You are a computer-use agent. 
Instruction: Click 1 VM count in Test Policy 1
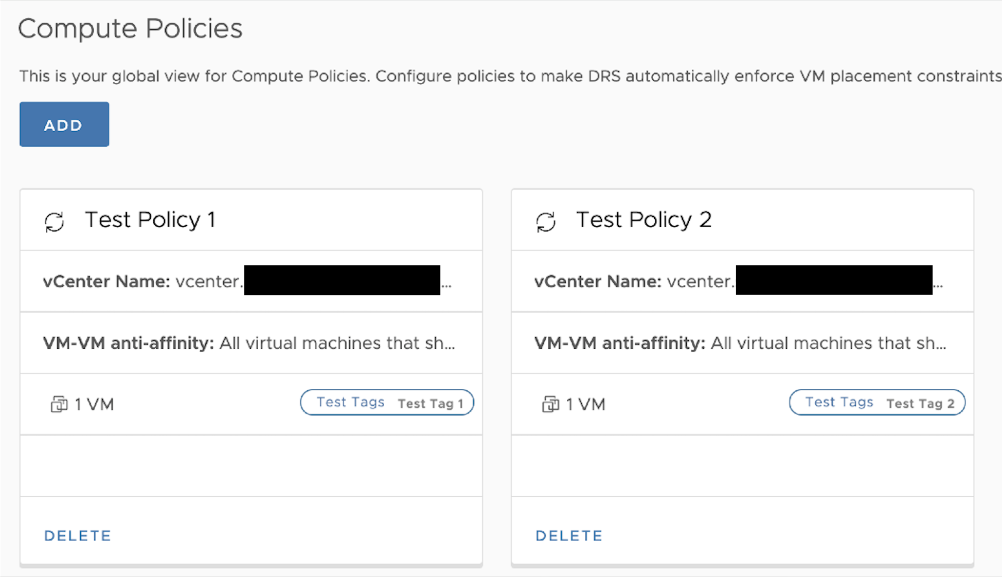pos(94,405)
